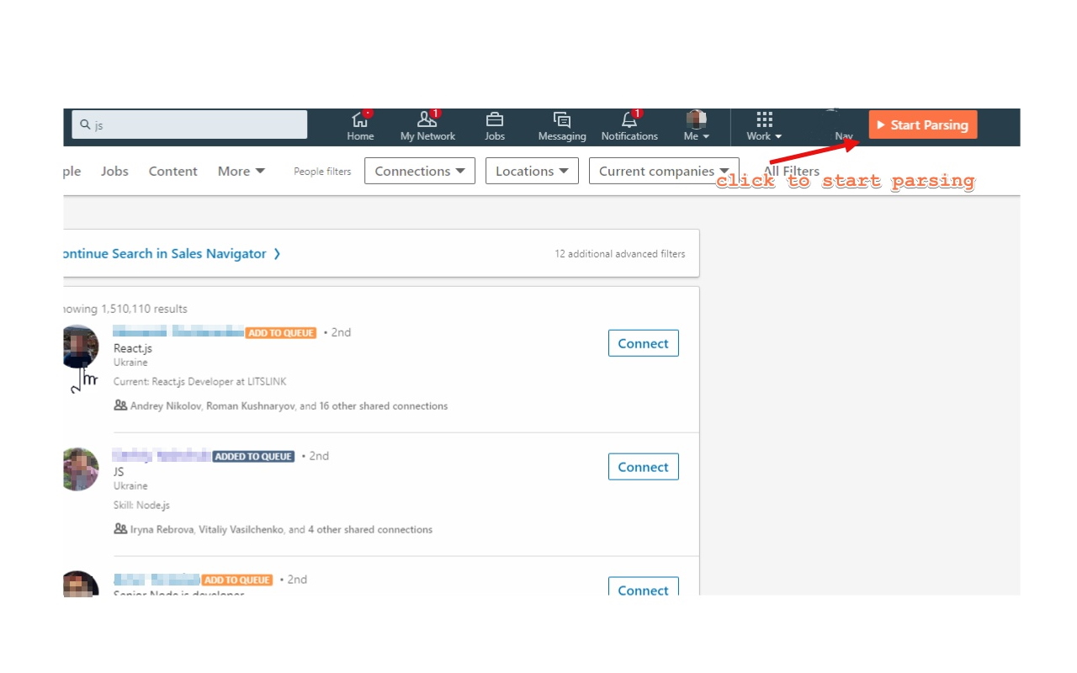Open the Connections filter dropdown
The height and width of the screenshot is (673, 1077).
pyautogui.click(x=420, y=171)
